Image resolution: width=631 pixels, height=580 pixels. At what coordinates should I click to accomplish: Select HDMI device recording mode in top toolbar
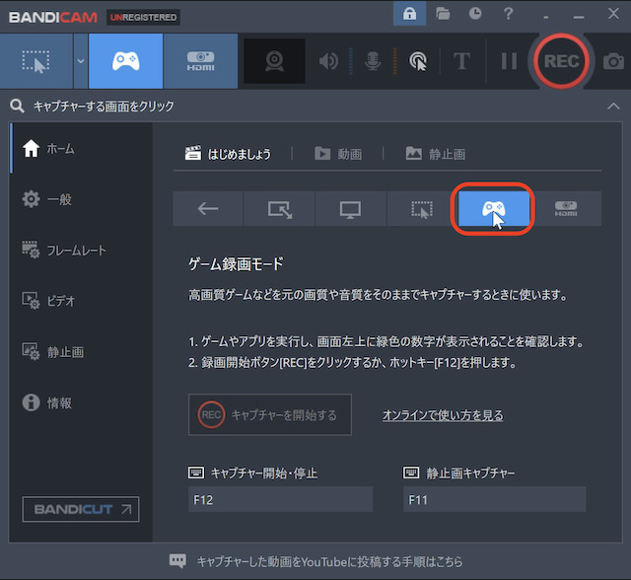click(200, 61)
